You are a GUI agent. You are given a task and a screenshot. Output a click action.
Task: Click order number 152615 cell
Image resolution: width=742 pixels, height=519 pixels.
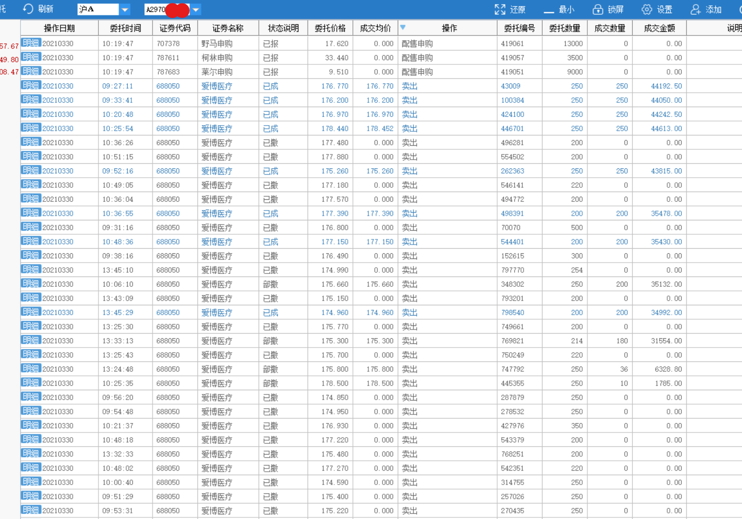[519, 256]
